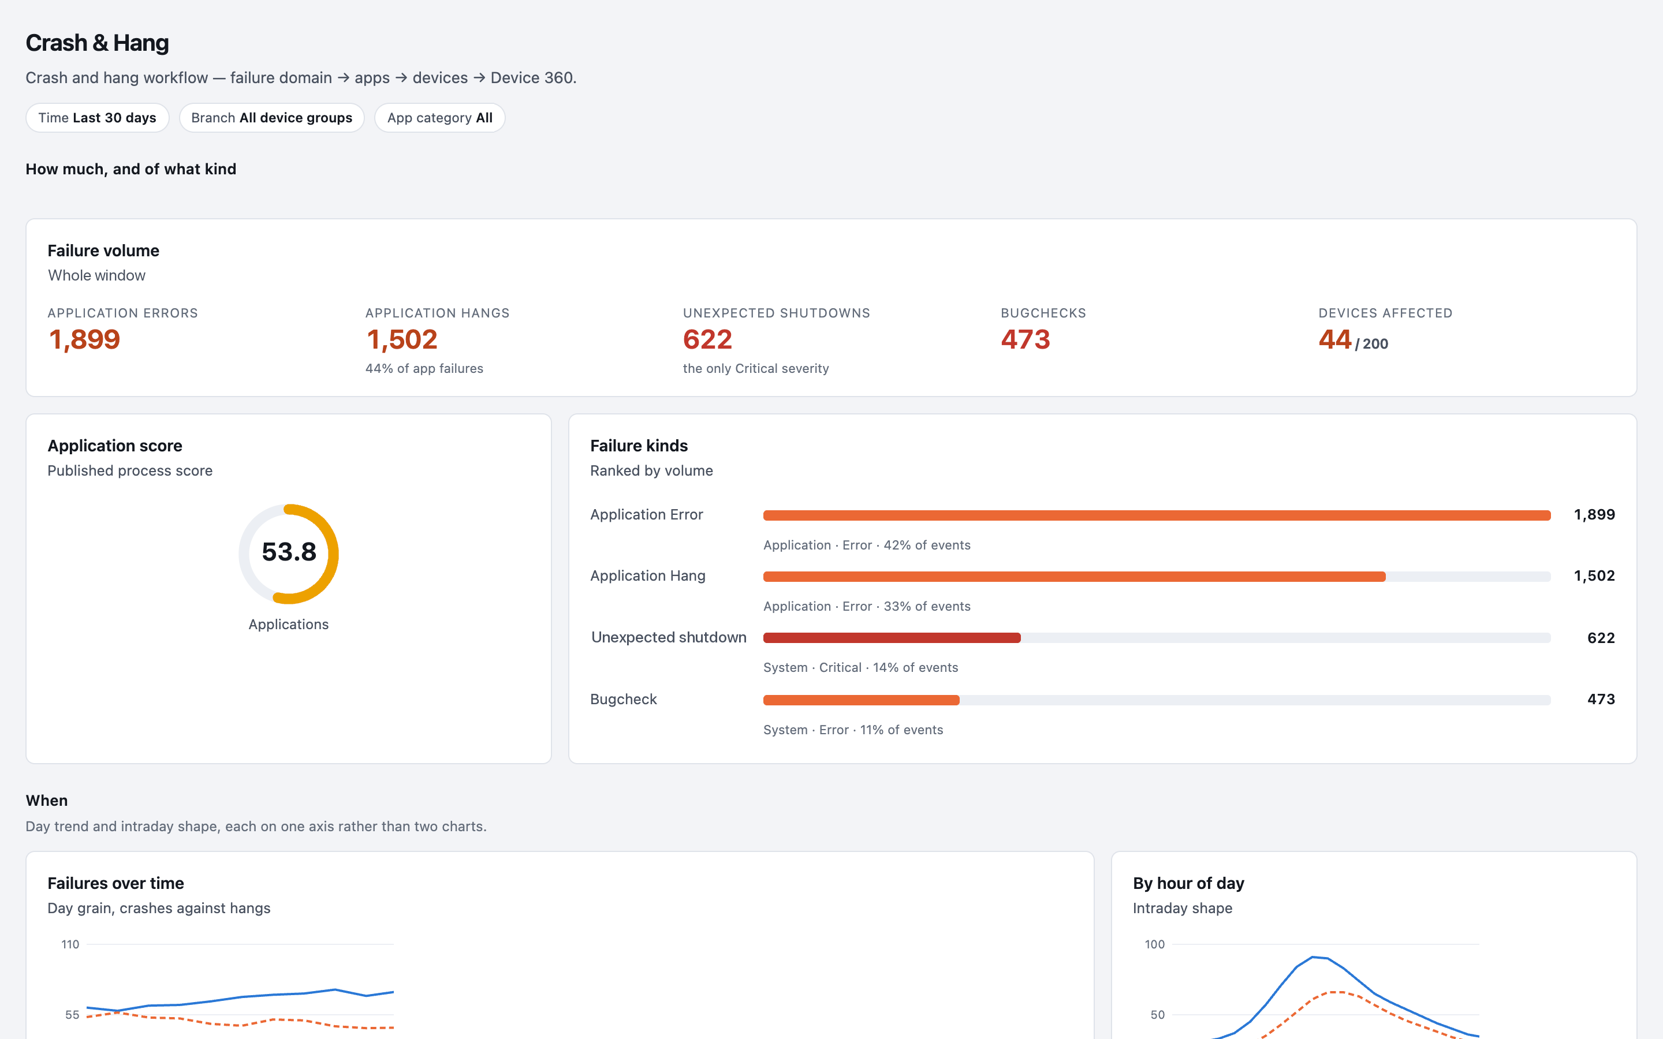Click the Unexpected Shutdowns value 622
This screenshot has height=1039, width=1663.
pos(708,339)
